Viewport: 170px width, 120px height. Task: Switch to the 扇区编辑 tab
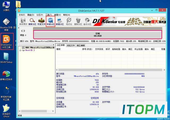[x=80, y=46]
